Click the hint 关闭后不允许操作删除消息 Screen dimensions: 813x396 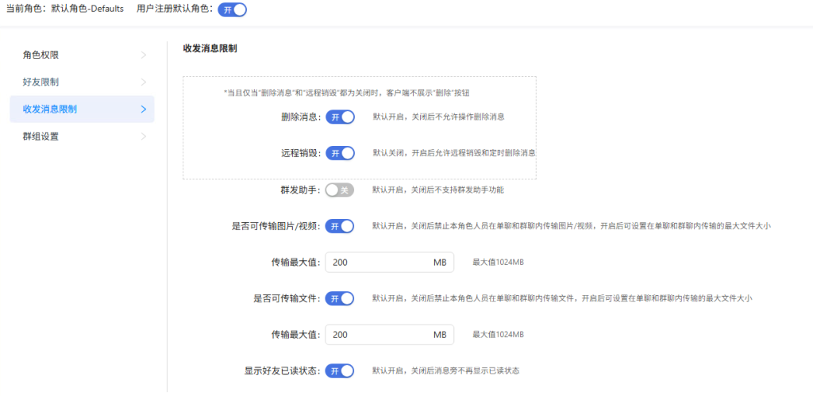438,117
